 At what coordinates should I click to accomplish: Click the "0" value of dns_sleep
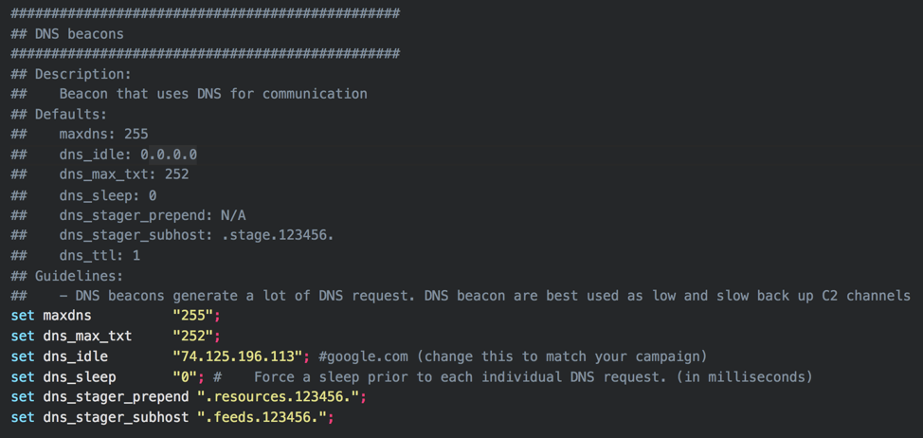click(189, 376)
